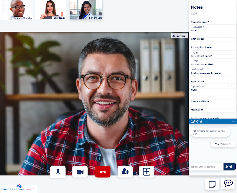Click the Member ID field

pos(213,115)
